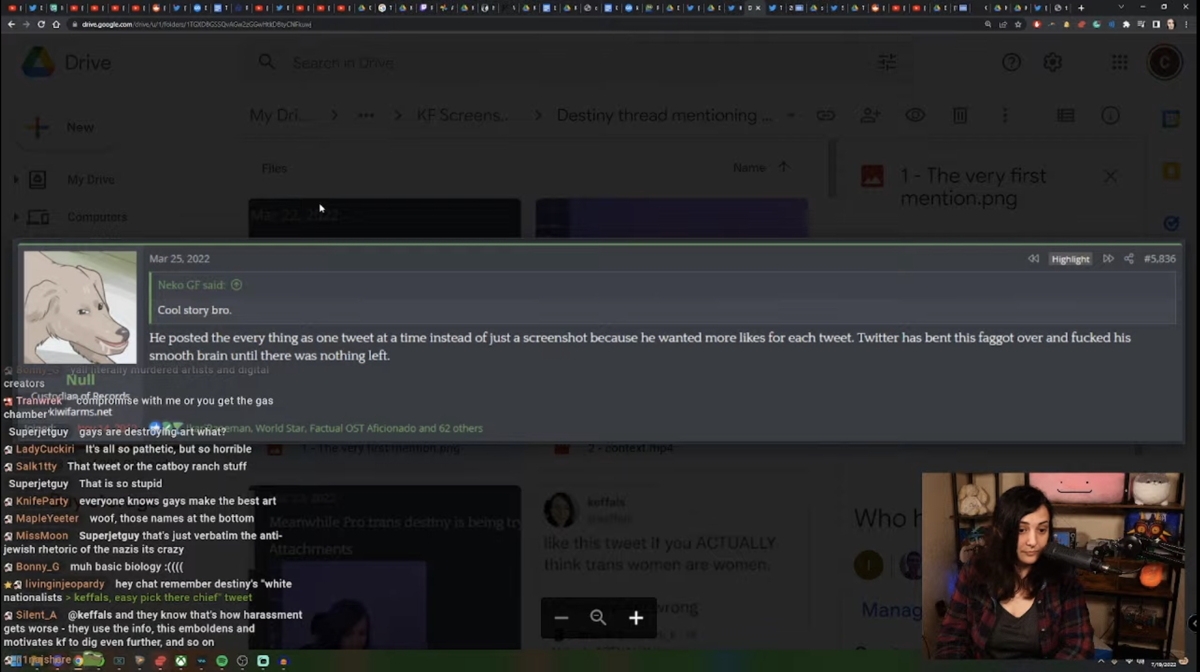The image size is (1200, 672).
Task: Open Xbox app from taskbar
Action: tap(181, 661)
